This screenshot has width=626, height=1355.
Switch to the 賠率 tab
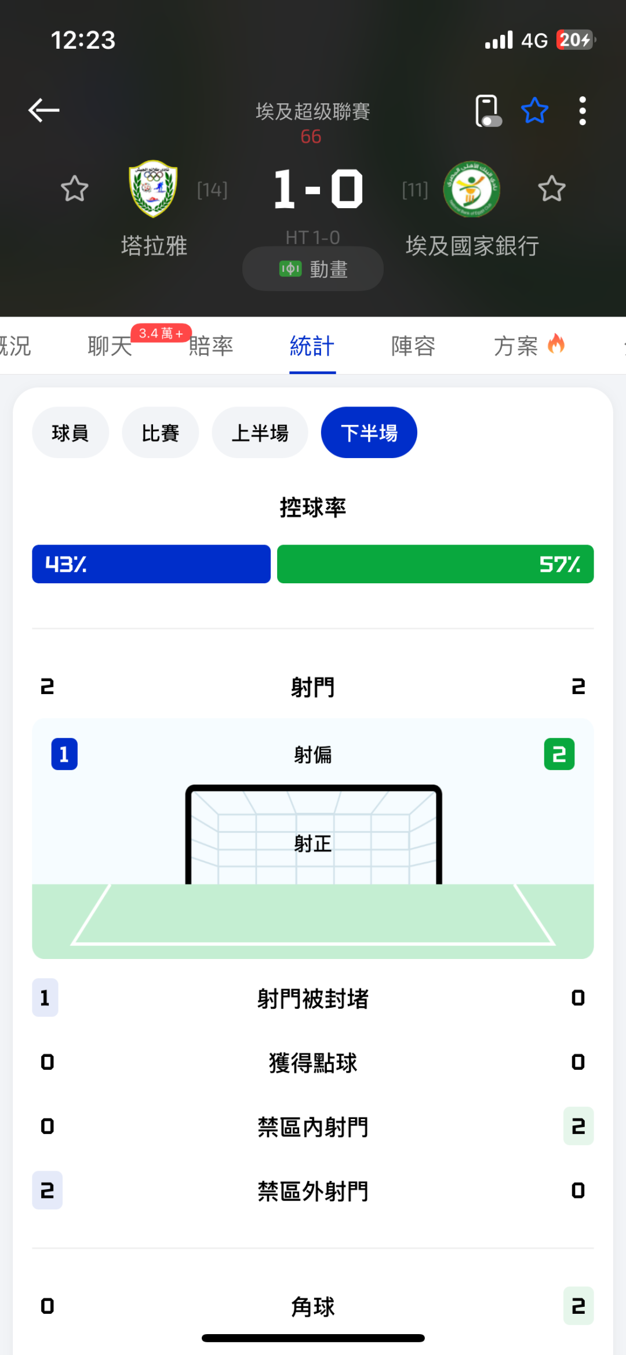(x=211, y=346)
